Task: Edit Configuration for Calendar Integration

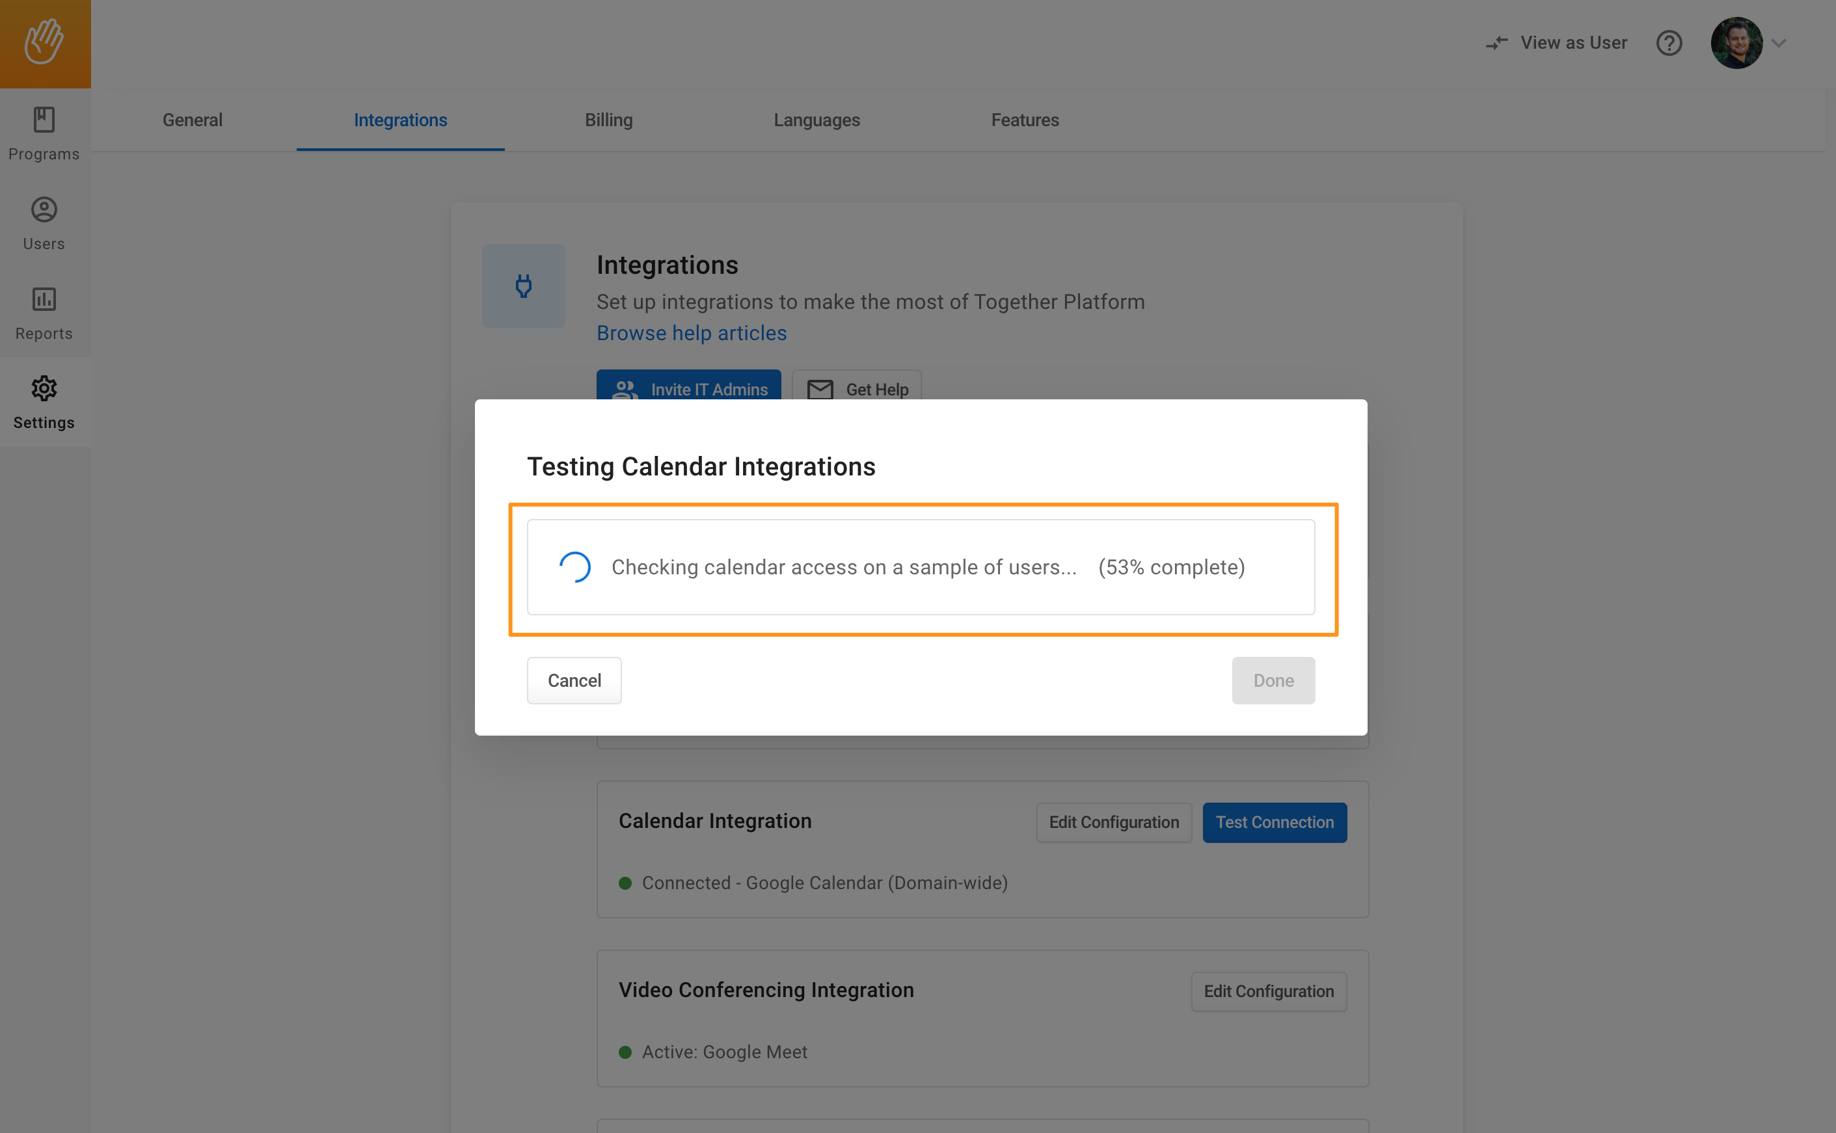Action: pyautogui.click(x=1114, y=822)
